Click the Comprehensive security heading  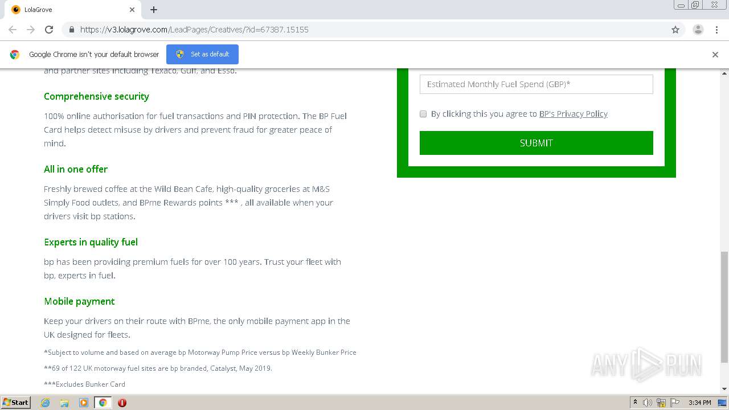pyautogui.click(x=96, y=96)
